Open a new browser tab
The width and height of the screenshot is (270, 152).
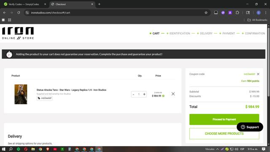100,4
